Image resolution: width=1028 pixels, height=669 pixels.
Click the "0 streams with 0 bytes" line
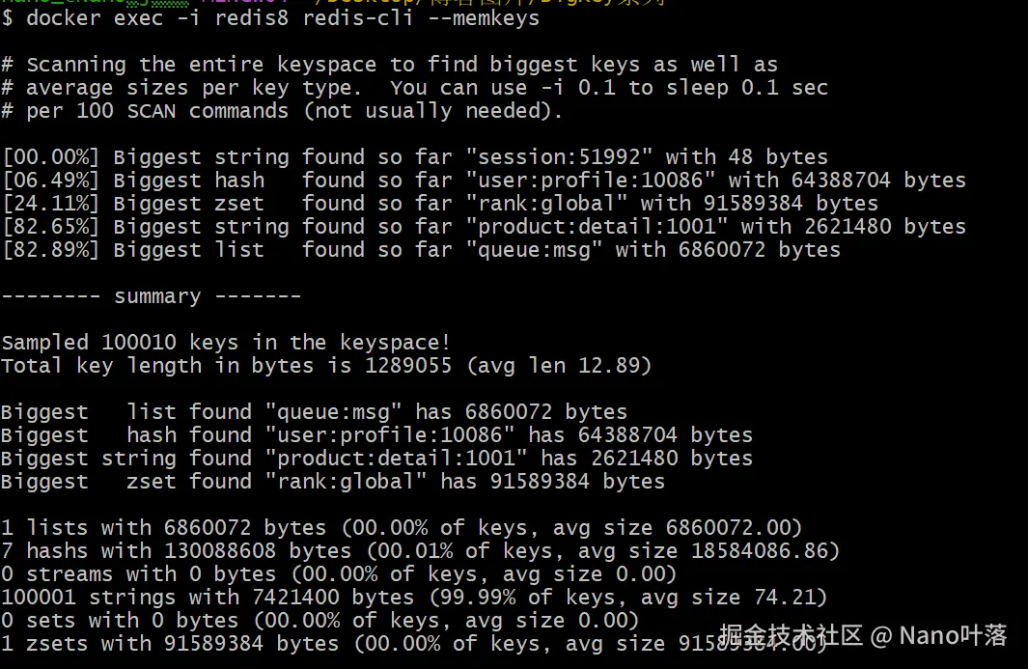tap(339, 573)
